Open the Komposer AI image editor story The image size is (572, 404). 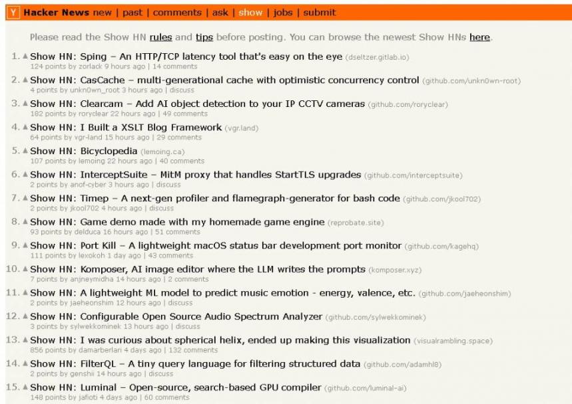[198, 269]
